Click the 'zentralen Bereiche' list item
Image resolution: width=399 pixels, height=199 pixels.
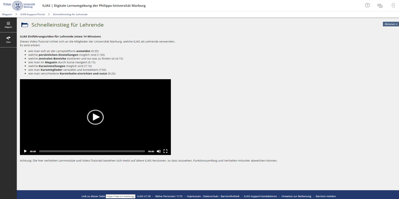coord(76,58)
